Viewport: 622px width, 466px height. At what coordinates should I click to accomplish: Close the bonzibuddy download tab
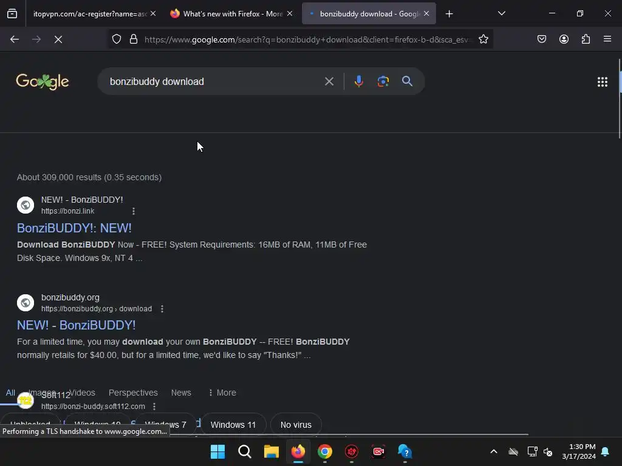point(426,14)
